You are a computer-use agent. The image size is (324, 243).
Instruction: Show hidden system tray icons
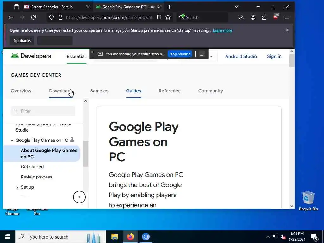click(x=268, y=237)
